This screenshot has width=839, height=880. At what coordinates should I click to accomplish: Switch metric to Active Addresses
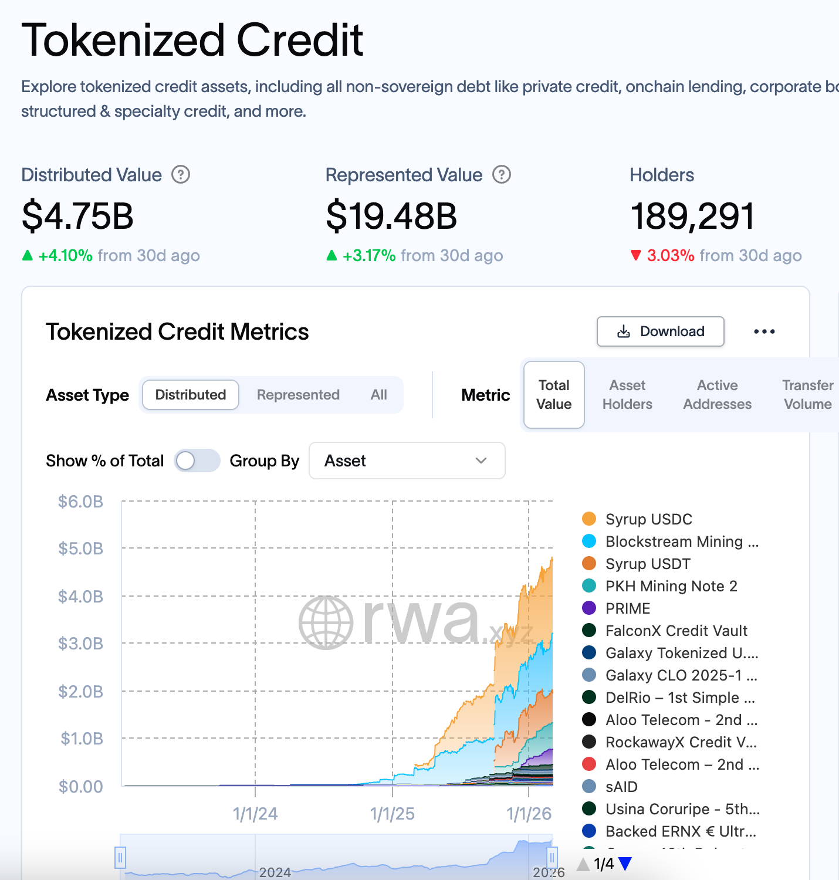coord(718,395)
